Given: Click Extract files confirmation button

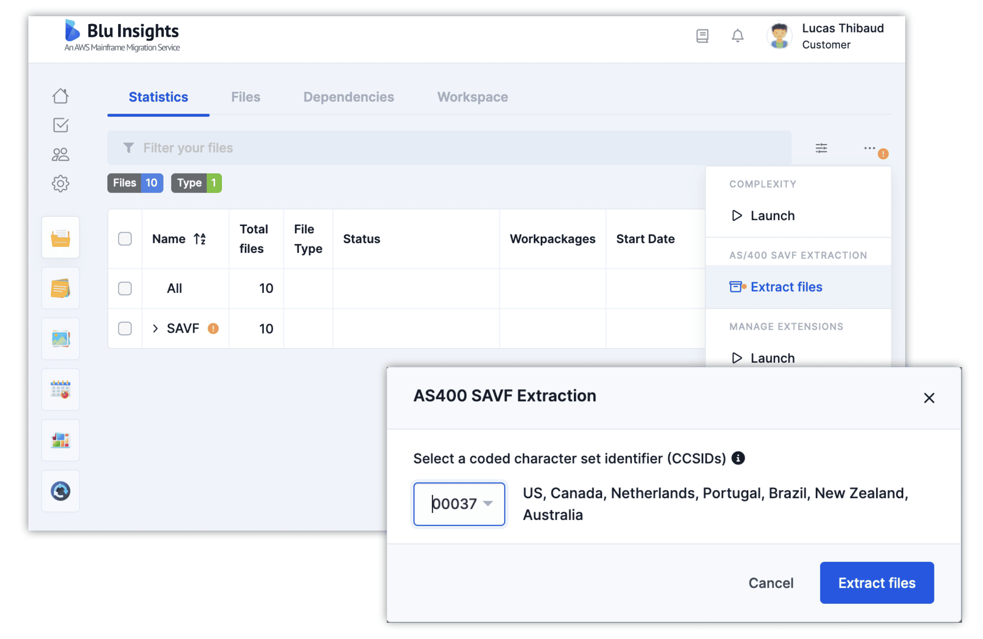Looking at the screenshot, I should (x=877, y=581).
